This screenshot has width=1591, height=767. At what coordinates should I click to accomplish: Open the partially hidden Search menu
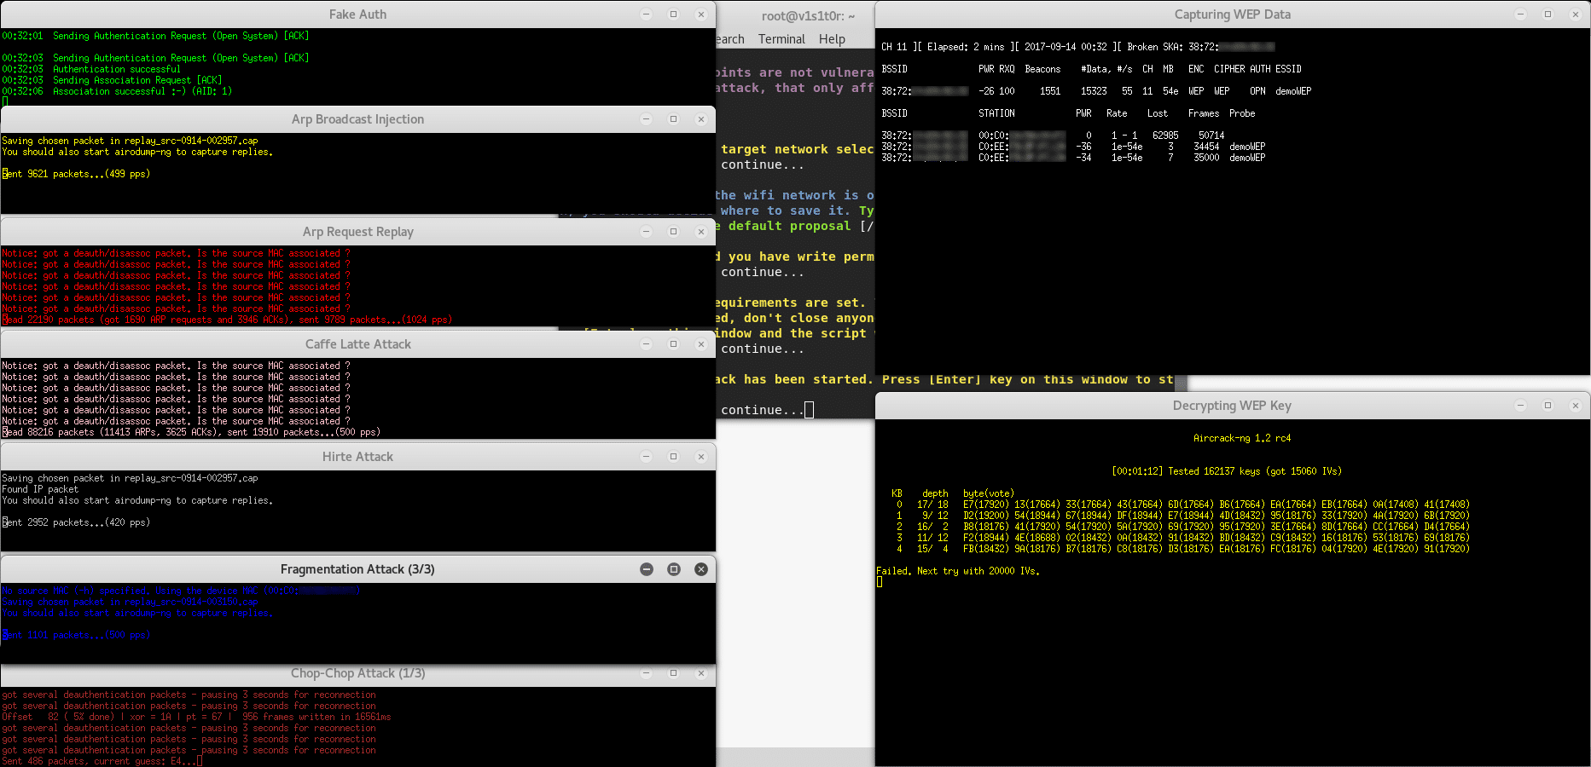730,39
